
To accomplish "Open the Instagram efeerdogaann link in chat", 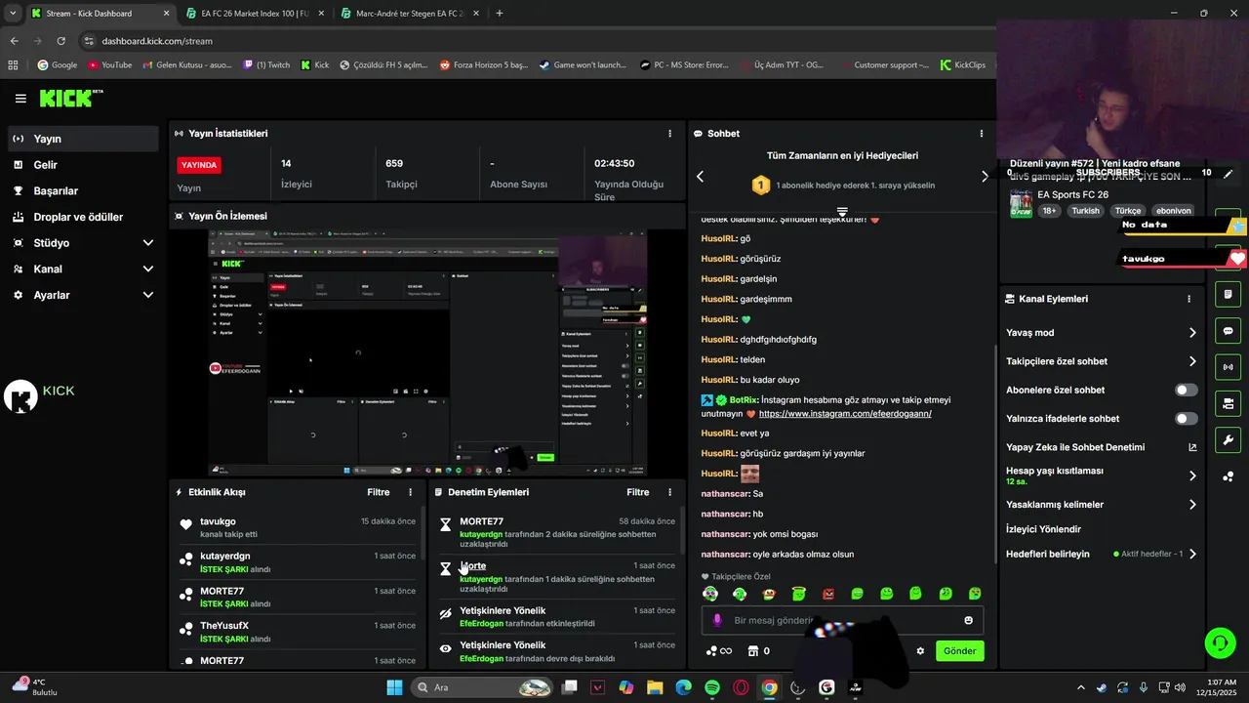I will pos(845,414).
